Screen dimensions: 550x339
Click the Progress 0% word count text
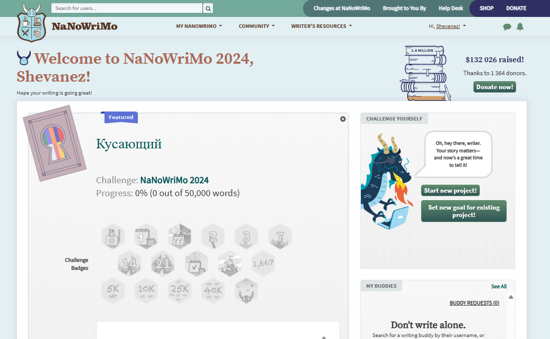(x=168, y=193)
